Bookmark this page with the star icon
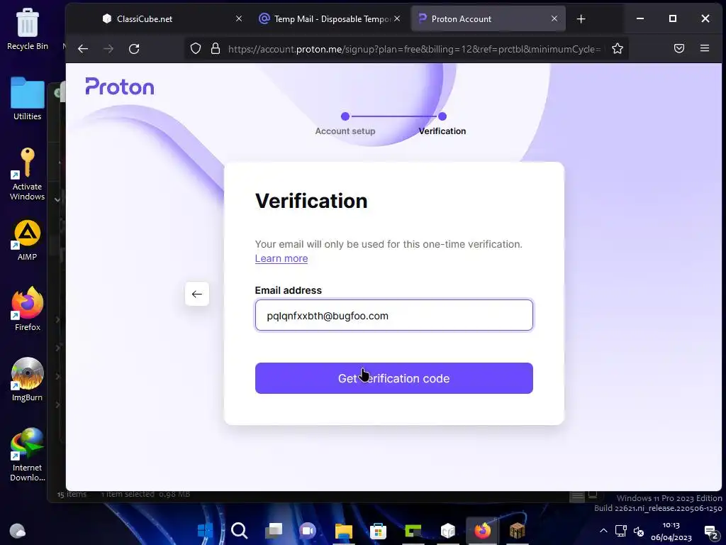Image resolution: width=726 pixels, height=545 pixels. tap(618, 49)
